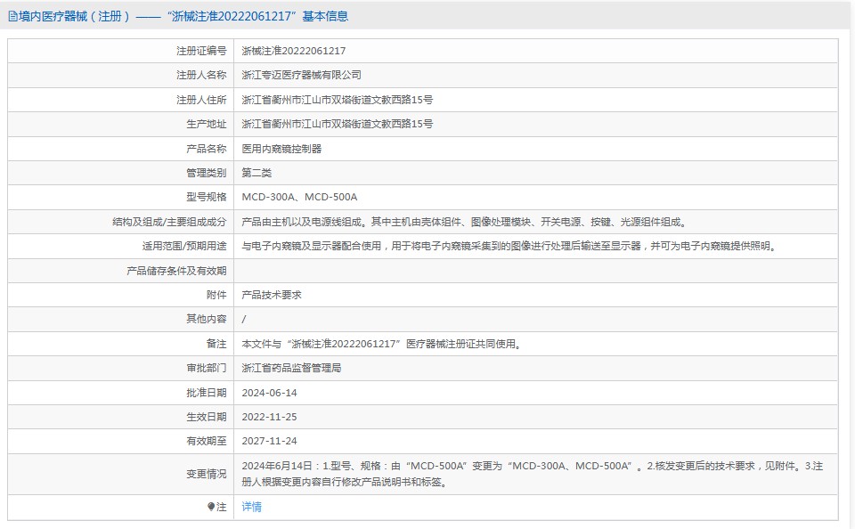Image resolution: width=855 pixels, height=529 pixels.
Task: Select registrant name 浙江夸迈医疗器械有限公司
Action: [302, 76]
